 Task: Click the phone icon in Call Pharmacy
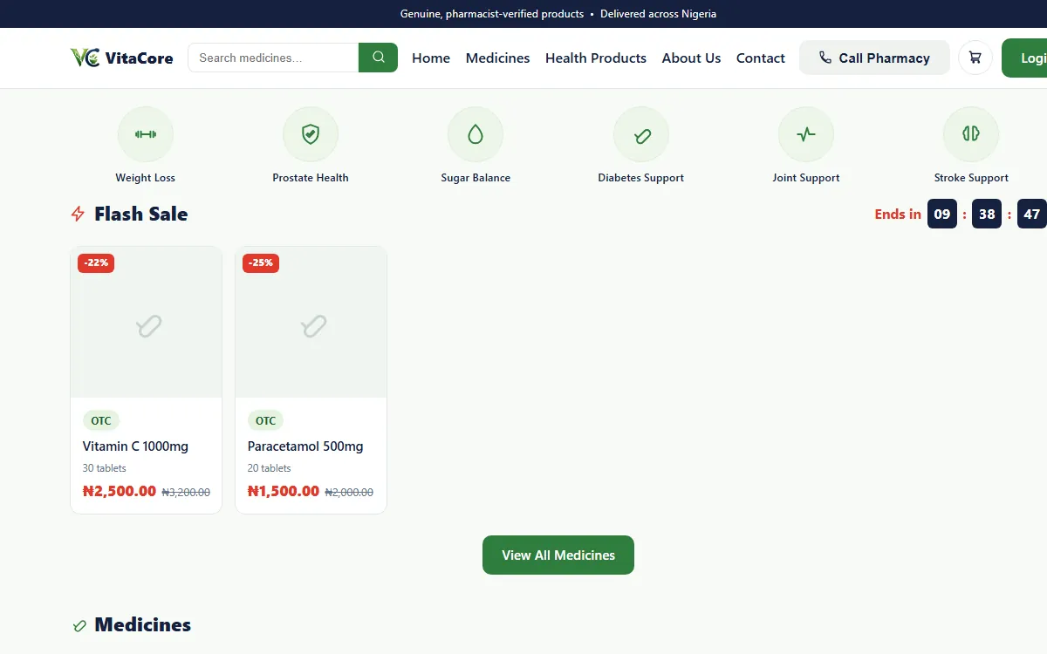pyautogui.click(x=825, y=58)
